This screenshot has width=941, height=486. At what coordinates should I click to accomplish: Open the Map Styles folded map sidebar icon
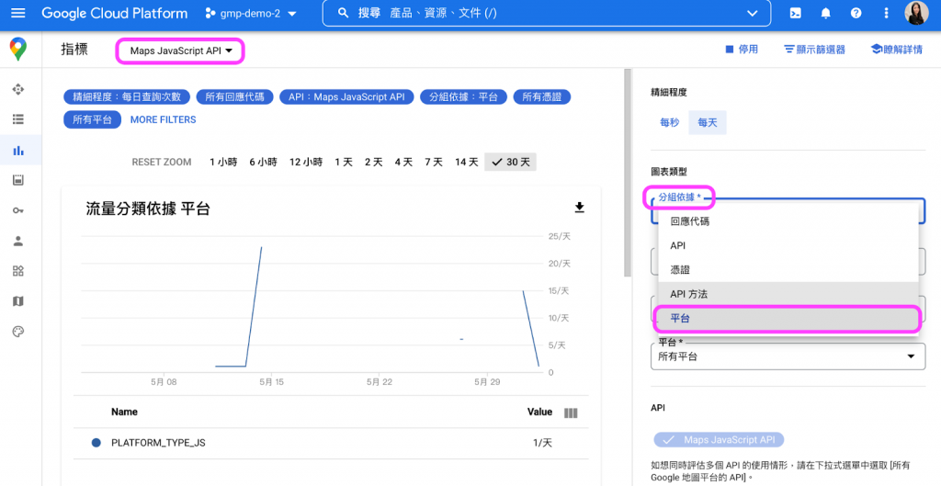(x=18, y=301)
